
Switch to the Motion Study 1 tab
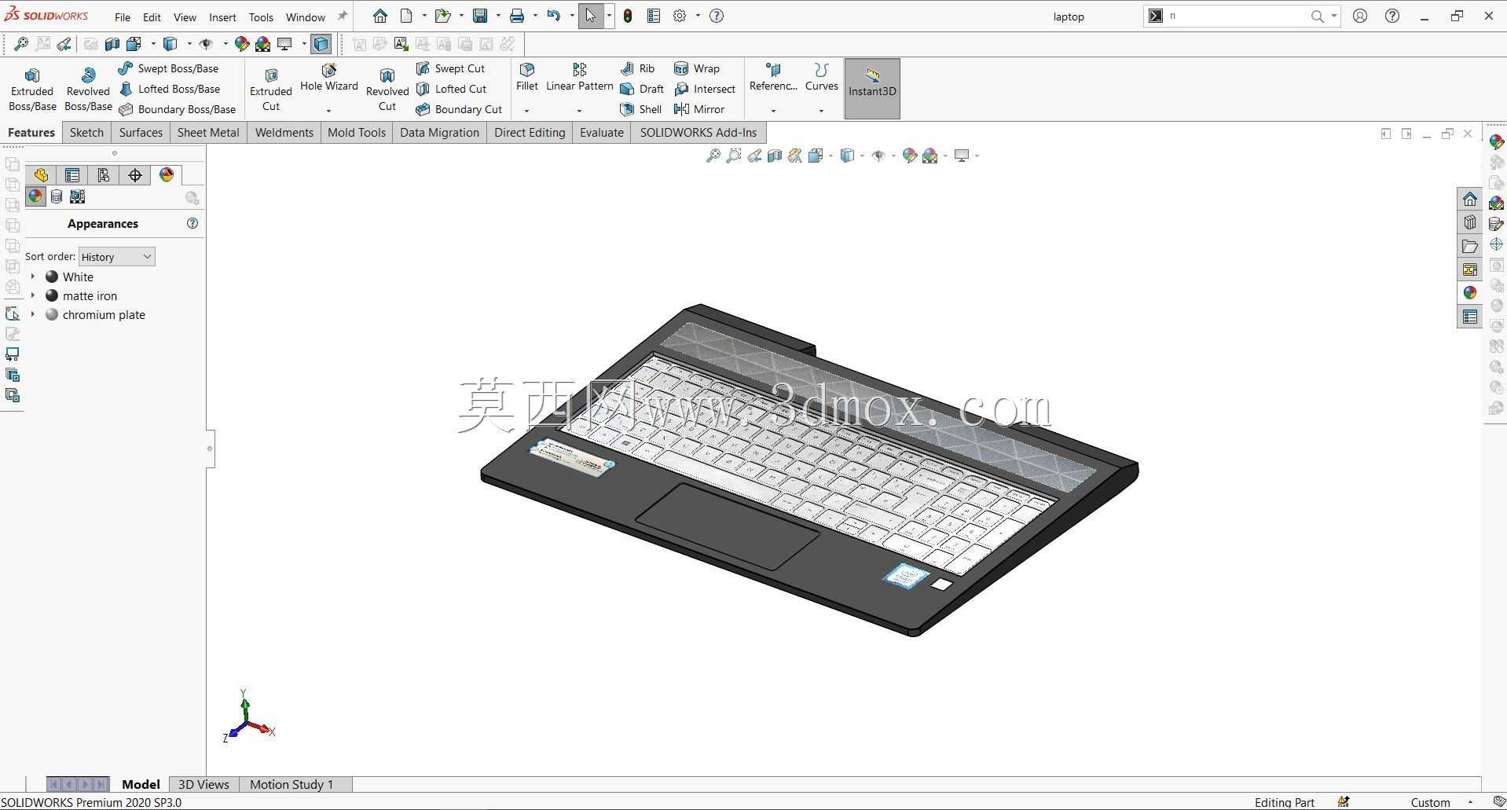point(291,784)
